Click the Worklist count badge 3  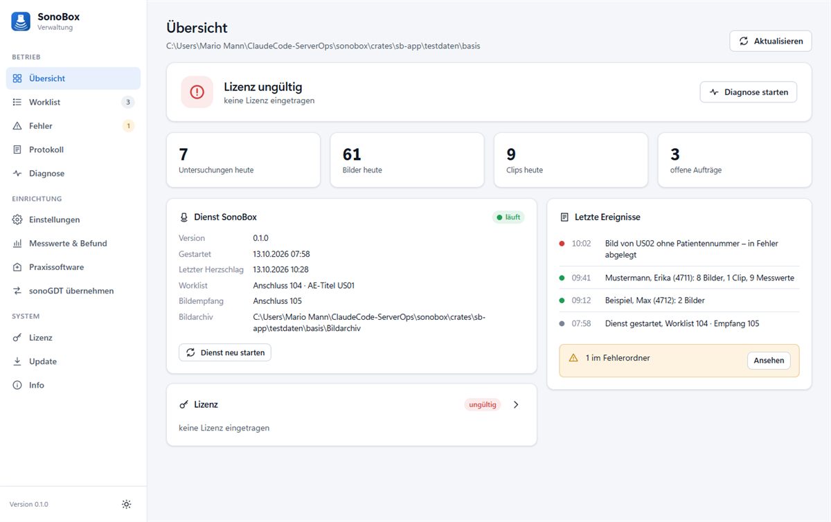tap(127, 102)
